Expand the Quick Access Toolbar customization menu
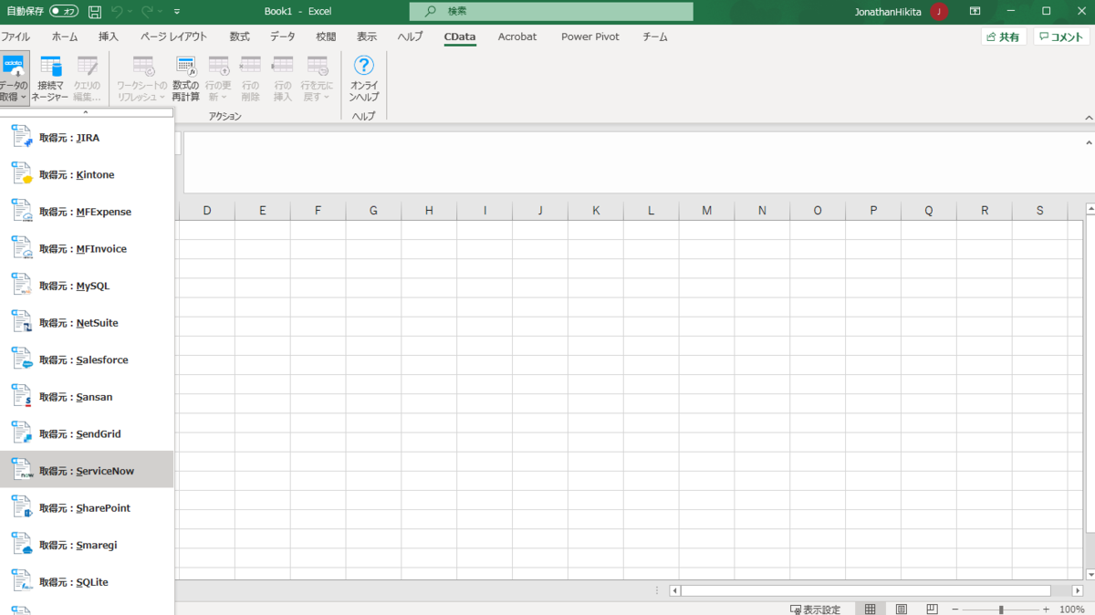This screenshot has height=615, width=1095. pos(177,11)
